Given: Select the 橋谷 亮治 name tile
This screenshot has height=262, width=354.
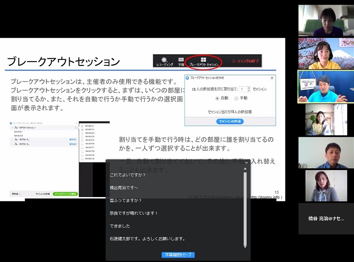Looking at the screenshot, I should click(326, 218).
